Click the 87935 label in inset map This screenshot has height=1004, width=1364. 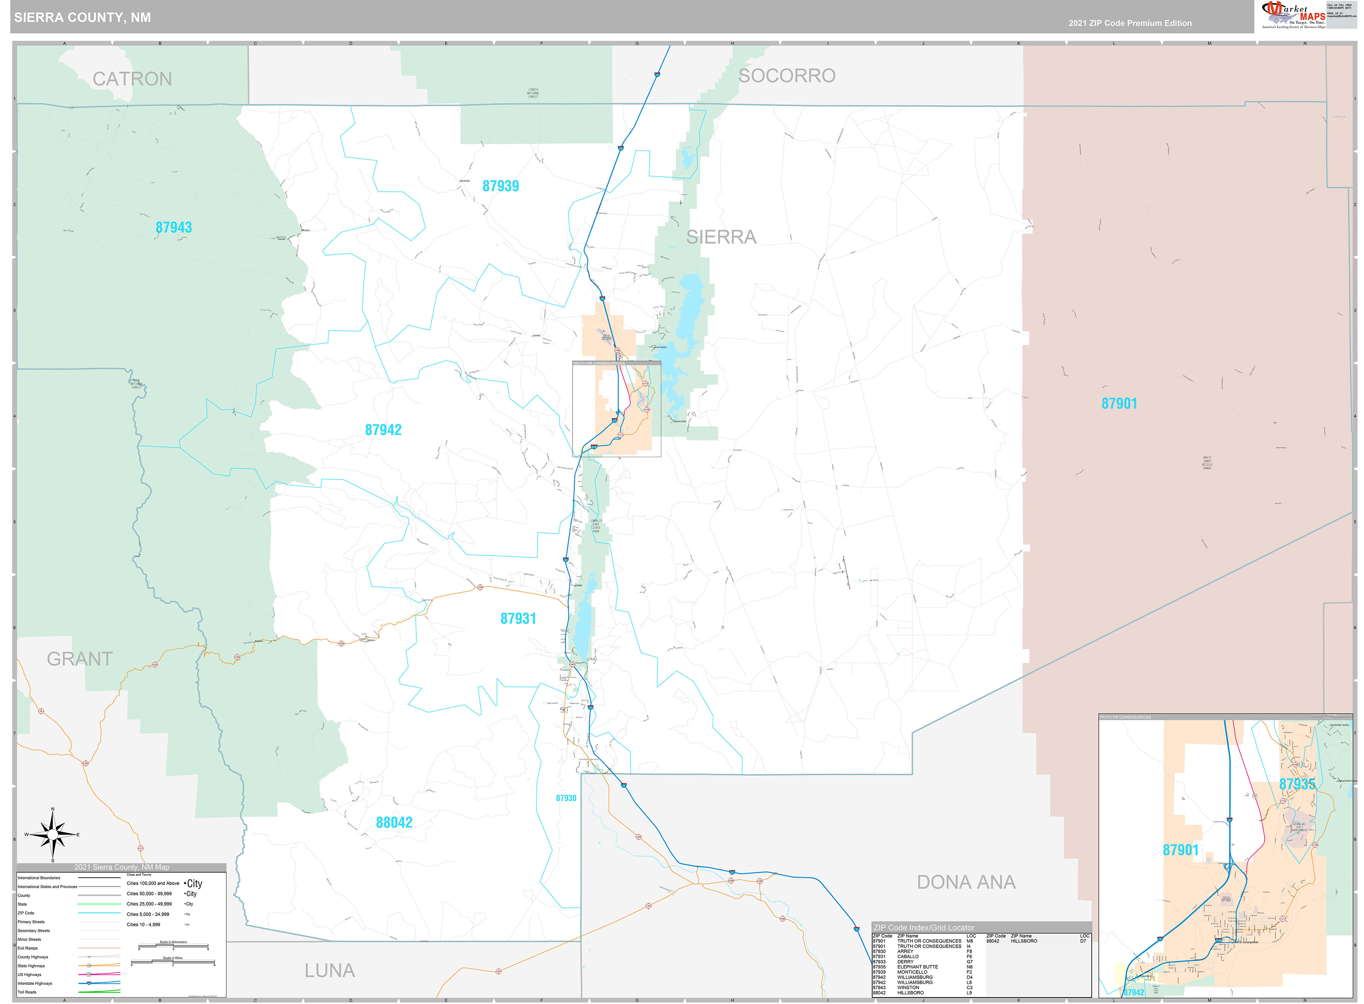pyautogui.click(x=1297, y=784)
